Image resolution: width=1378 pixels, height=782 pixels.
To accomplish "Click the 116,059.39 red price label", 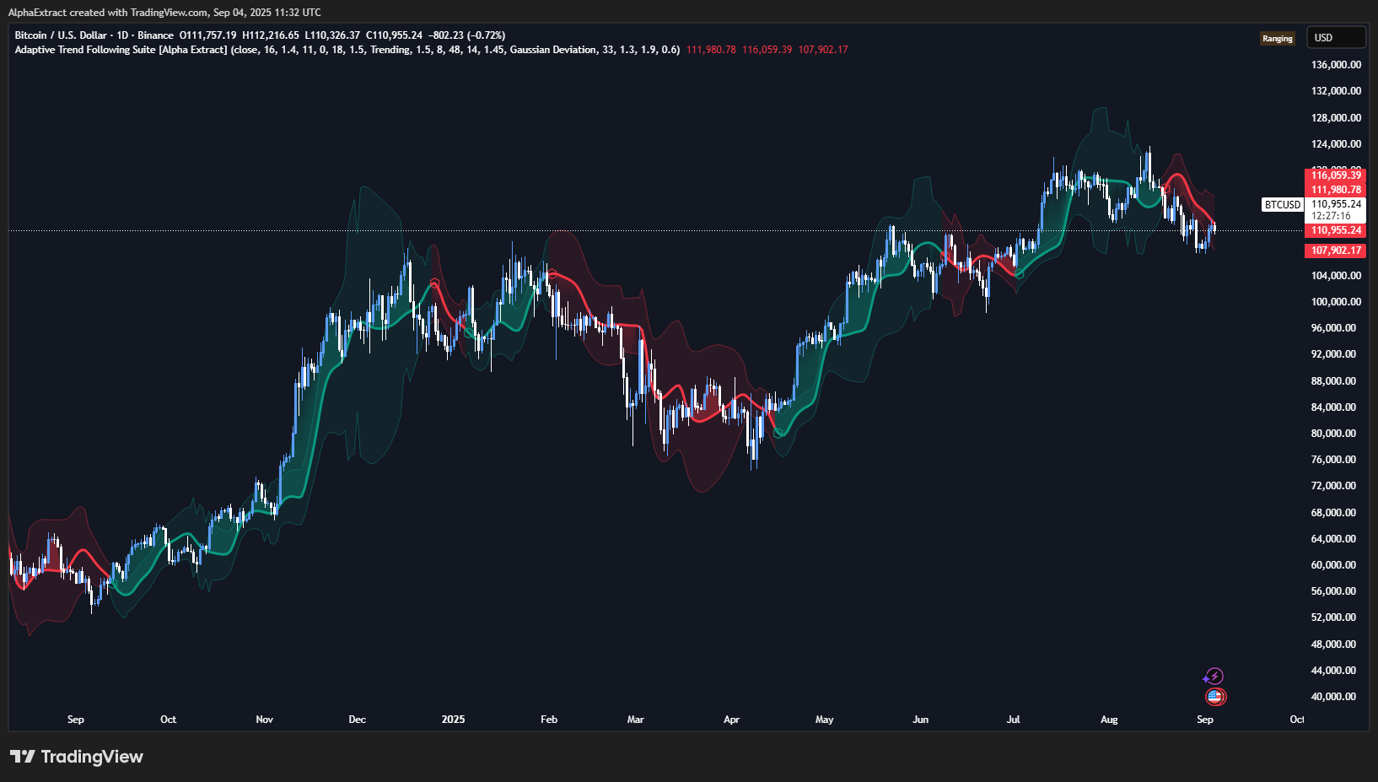I will coord(1335,175).
